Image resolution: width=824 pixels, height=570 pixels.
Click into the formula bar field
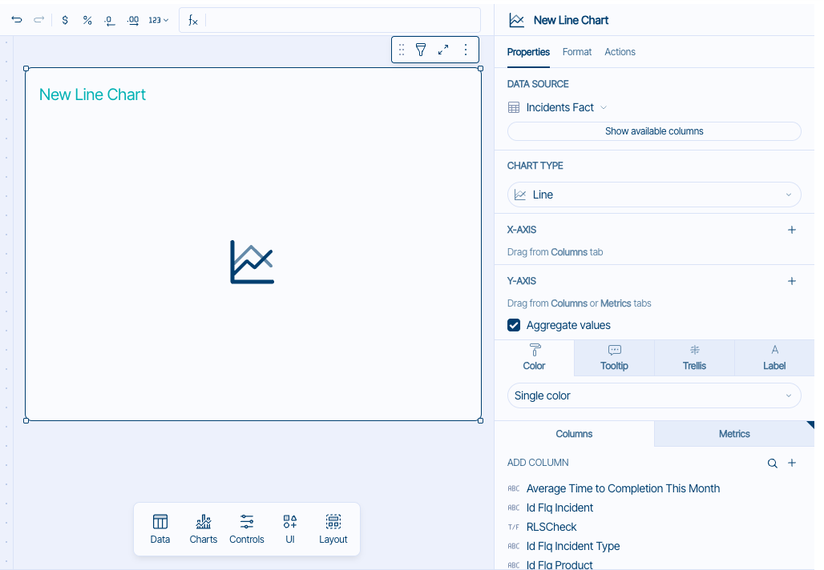point(342,20)
